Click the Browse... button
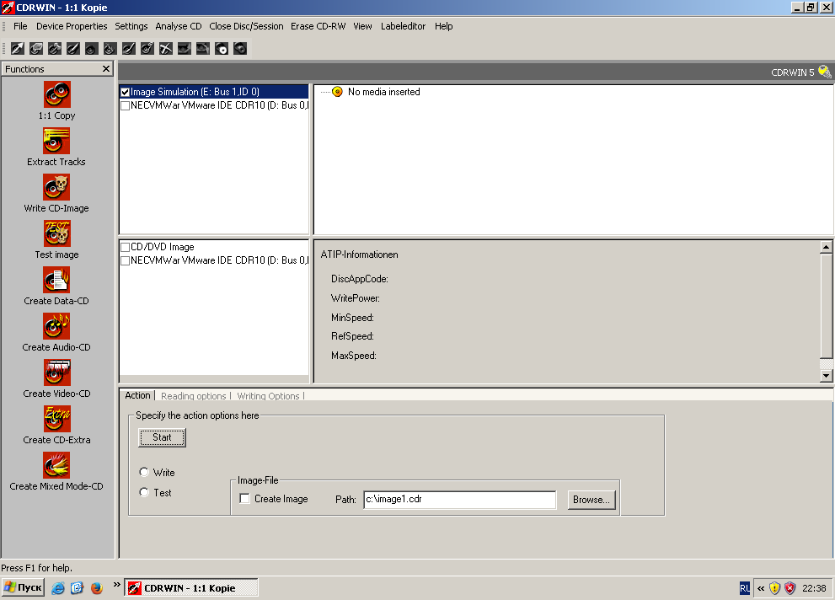The width and height of the screenshot is (835, 600). click(x=591, y=500)
